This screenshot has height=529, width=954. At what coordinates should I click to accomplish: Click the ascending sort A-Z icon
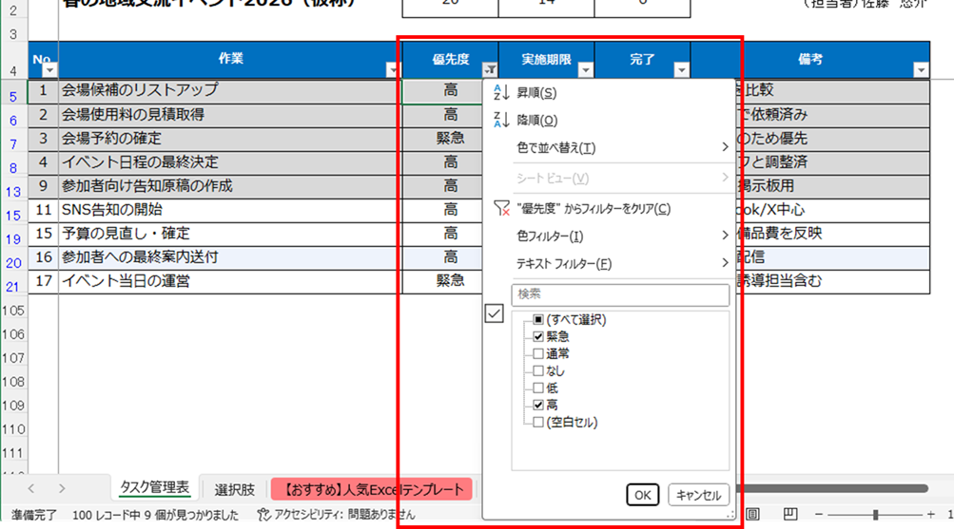pyautogui.click(x=501, y=93)
